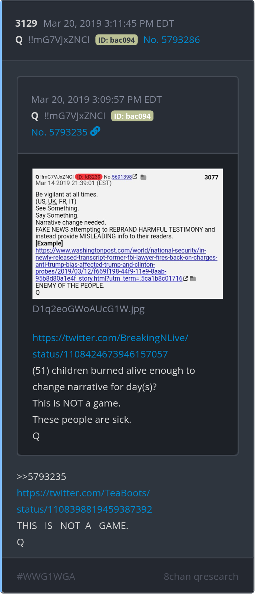Image resolution: width=255 pixels, height=594 pixels.
Task: Click the folder icon after the washingtonpost URL
Action: point(193,278)
